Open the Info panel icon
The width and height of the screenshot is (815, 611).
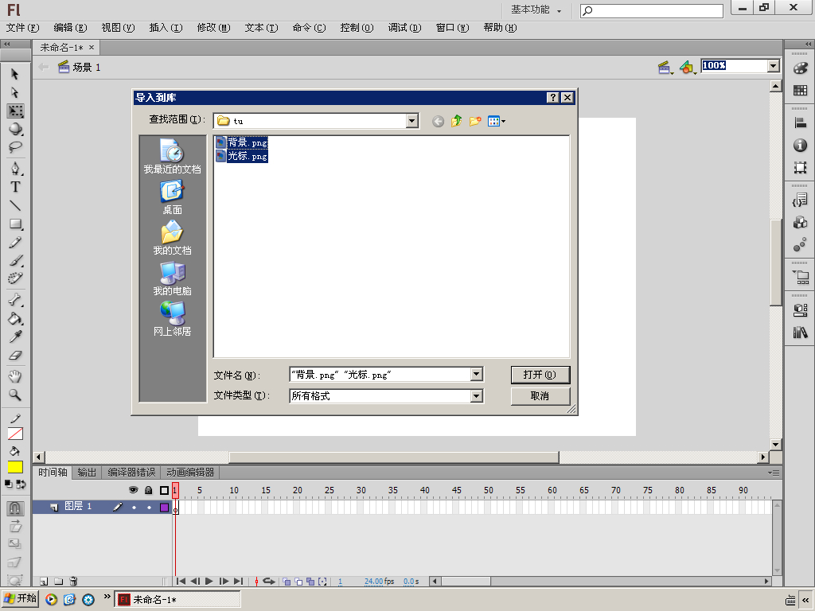(801, 146)
